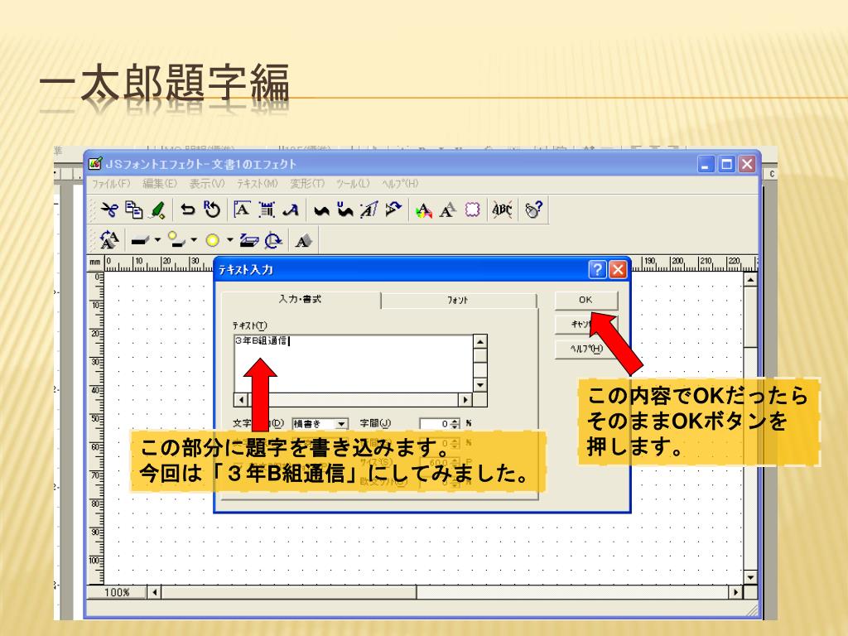Click the ornate ABC text icon
Image resolution: width=848 pixels, height=636 pixels.
pyautogui.click(x=502, y=210)
